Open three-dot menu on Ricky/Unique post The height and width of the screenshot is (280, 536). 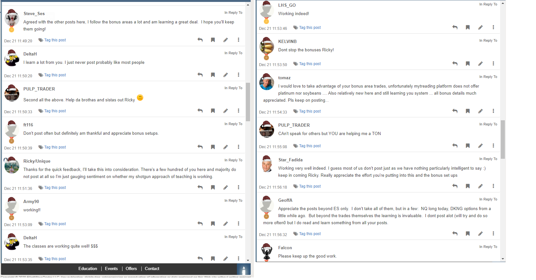pos(239,187)
